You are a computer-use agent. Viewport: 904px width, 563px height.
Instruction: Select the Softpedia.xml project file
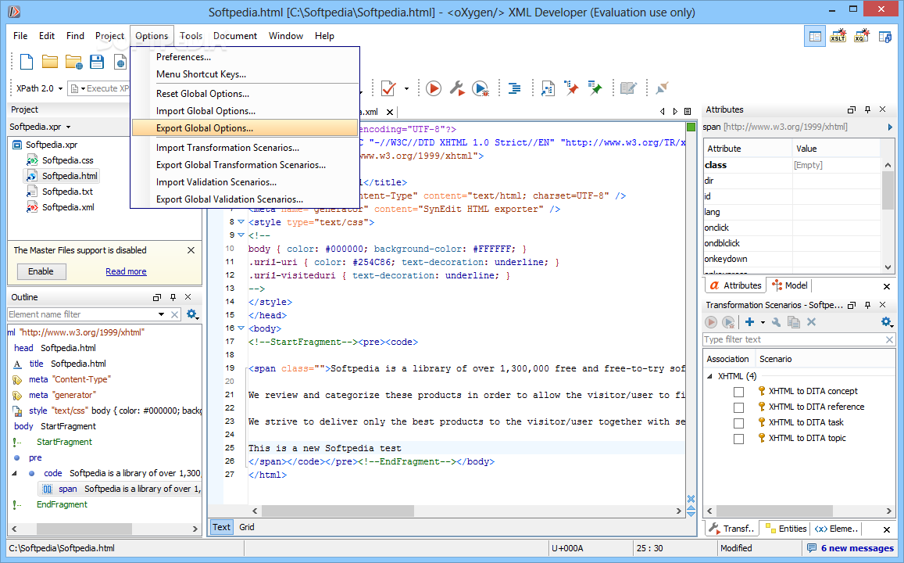[68, 207]
